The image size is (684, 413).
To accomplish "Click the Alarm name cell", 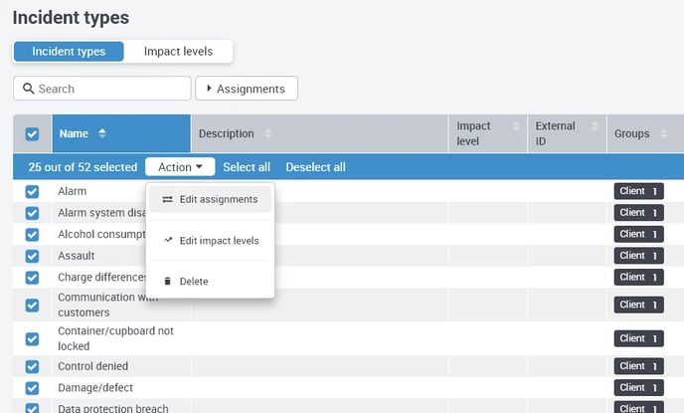I will pos(72,191).
